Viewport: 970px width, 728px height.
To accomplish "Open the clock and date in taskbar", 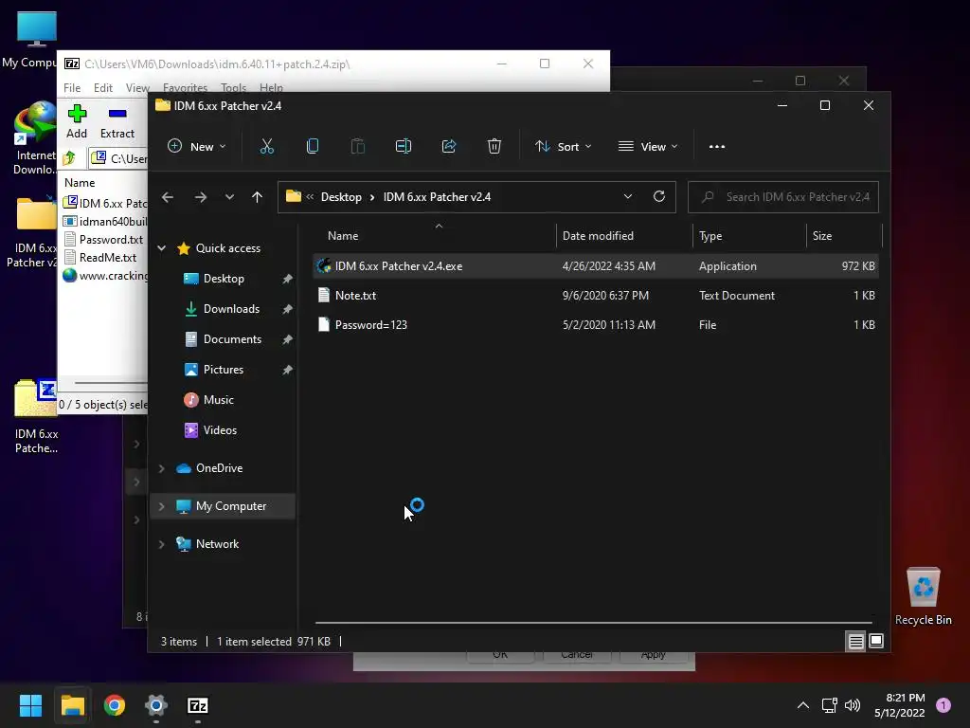I will [x=900, y=705].
